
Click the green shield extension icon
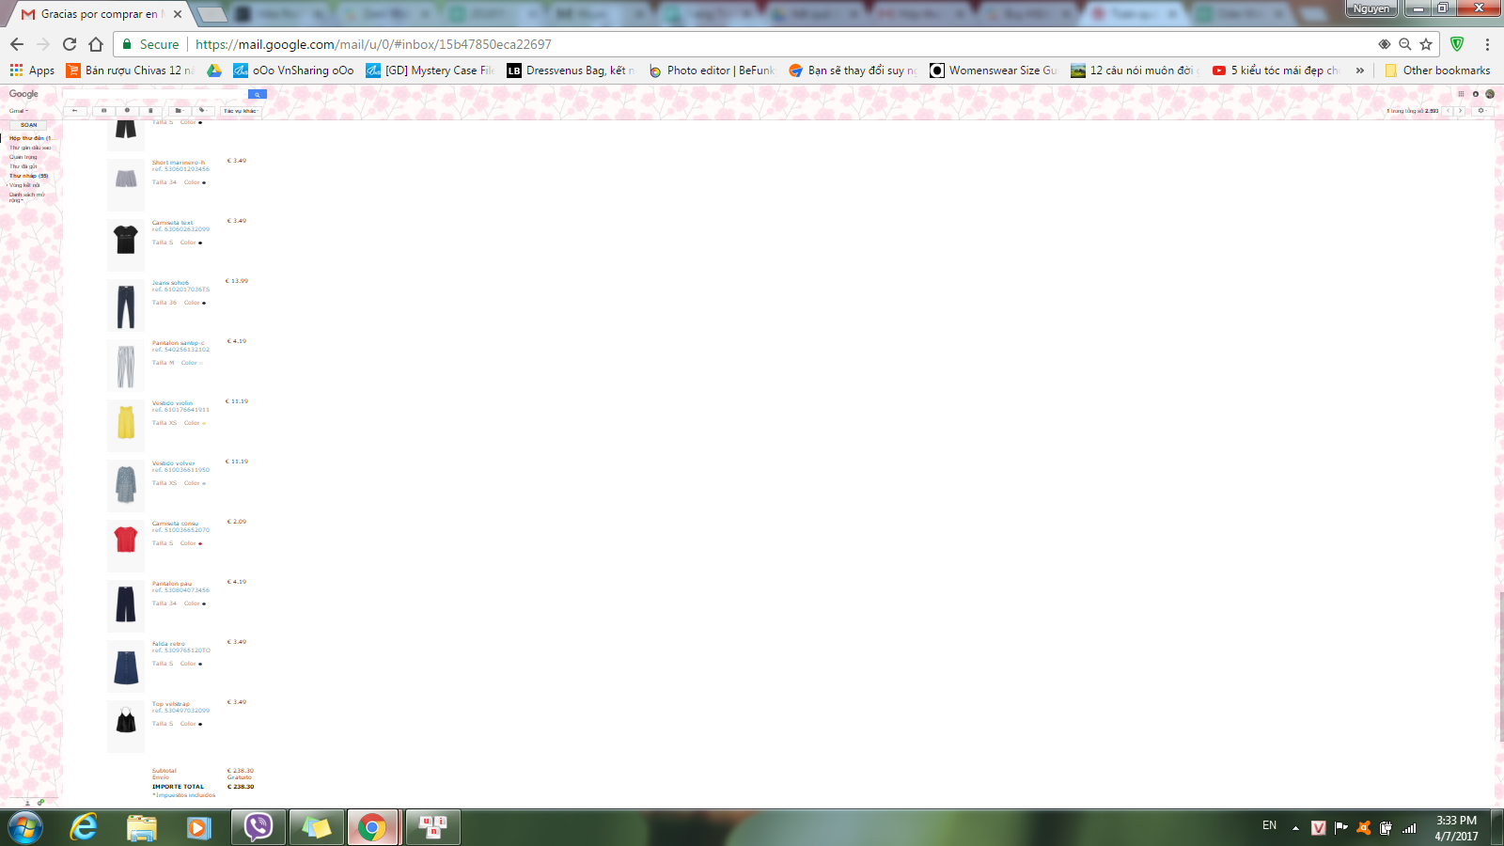tap(1457, 44)
